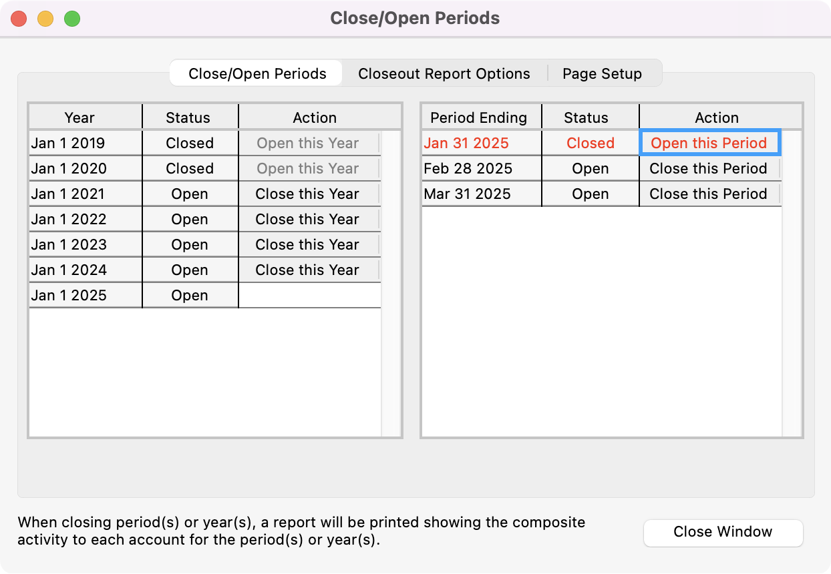Click the red window close button
Viewport: 831px width, 574px height.
[x=19, y=19]
